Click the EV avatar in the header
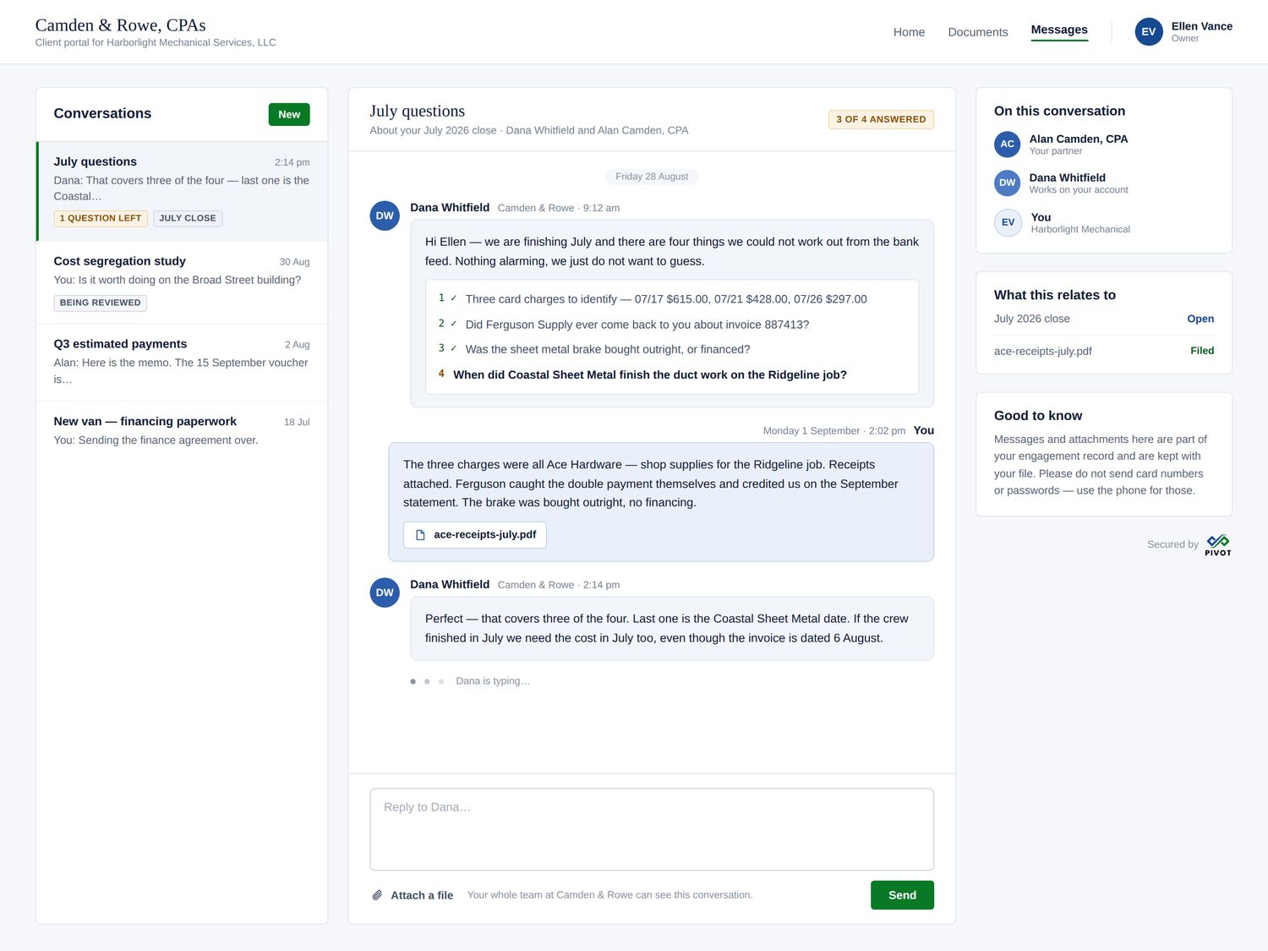 tap(1149, 32)
